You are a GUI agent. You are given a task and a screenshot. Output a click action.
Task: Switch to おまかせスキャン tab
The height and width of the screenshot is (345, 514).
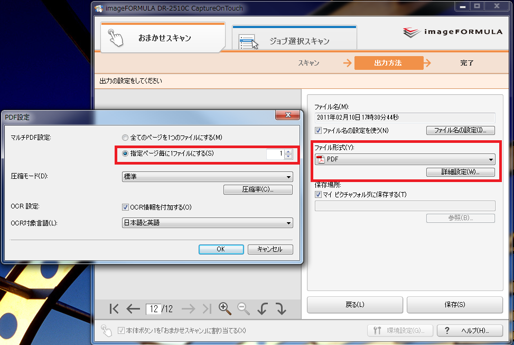point(163,38)
